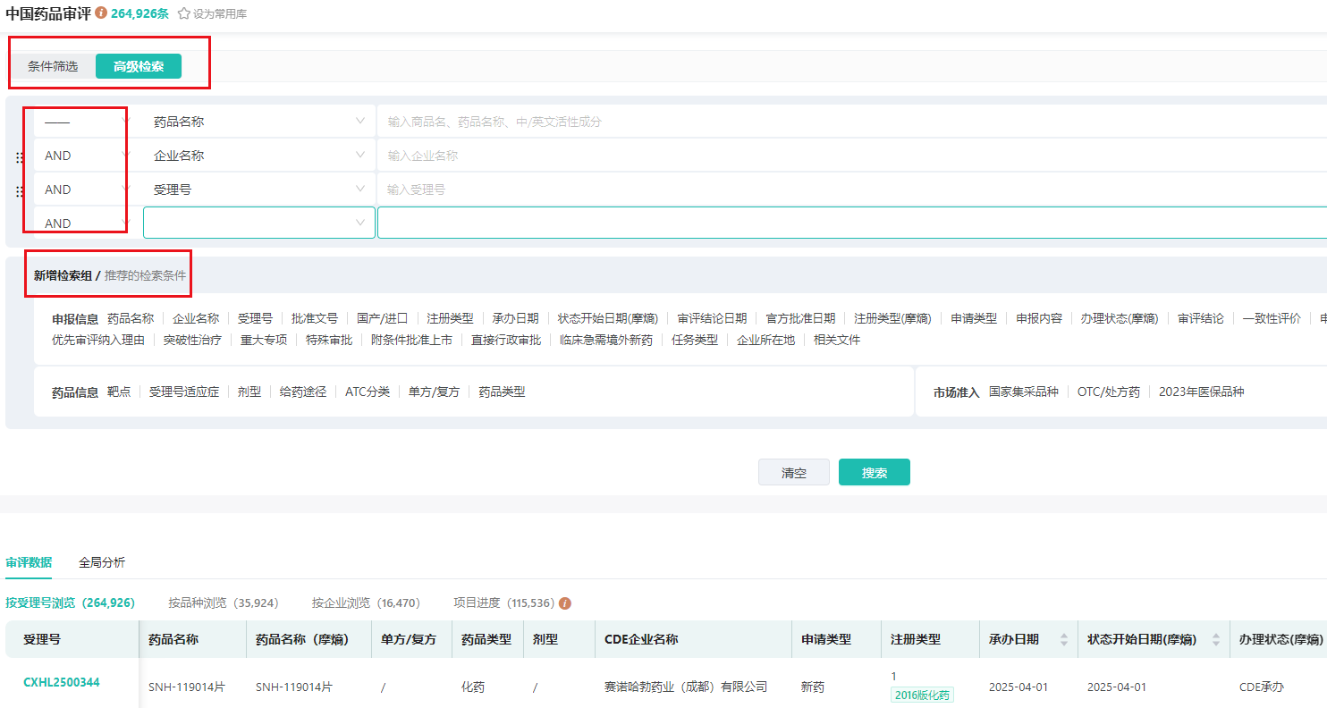Click the drag handle on the 受理号 row
This screenshot has height=708, width=1327.
tap(20, 191)
